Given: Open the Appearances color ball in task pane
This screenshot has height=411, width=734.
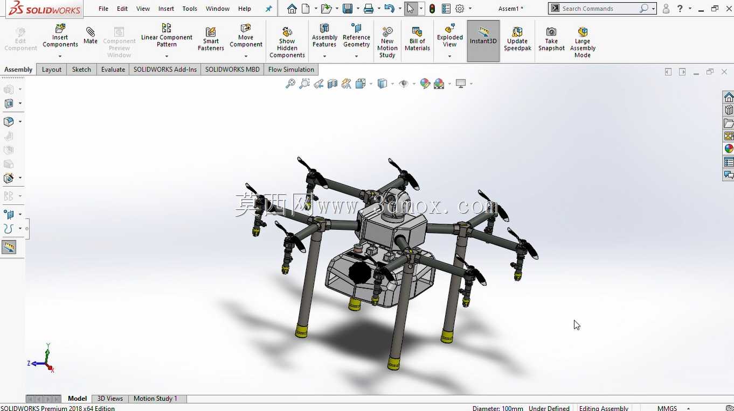Looking at the screenshot, I should click(729, 149).
